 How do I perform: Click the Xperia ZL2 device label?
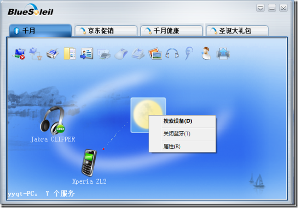click(89, 182)
